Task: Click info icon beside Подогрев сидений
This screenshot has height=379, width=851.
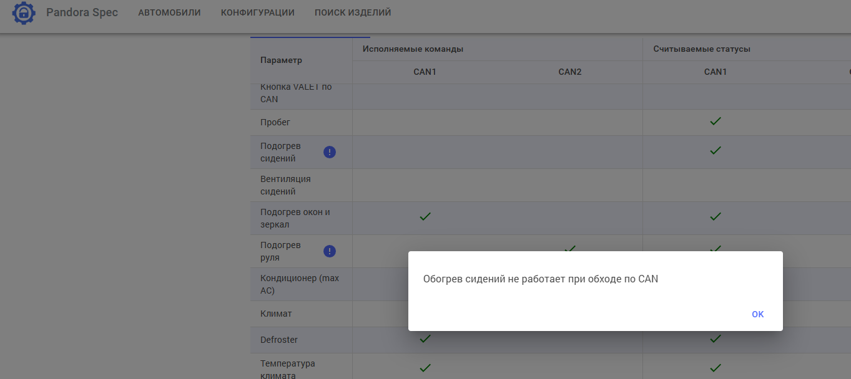Action: click(330, 152)
